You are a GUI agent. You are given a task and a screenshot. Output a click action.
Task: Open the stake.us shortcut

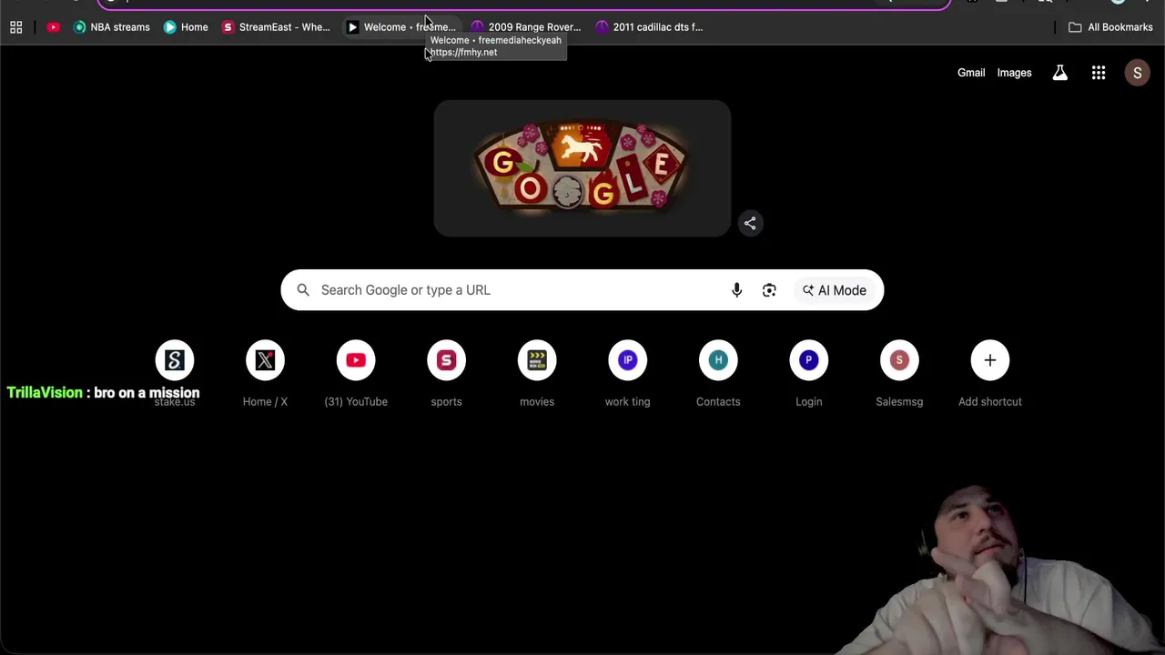[175, 373]
